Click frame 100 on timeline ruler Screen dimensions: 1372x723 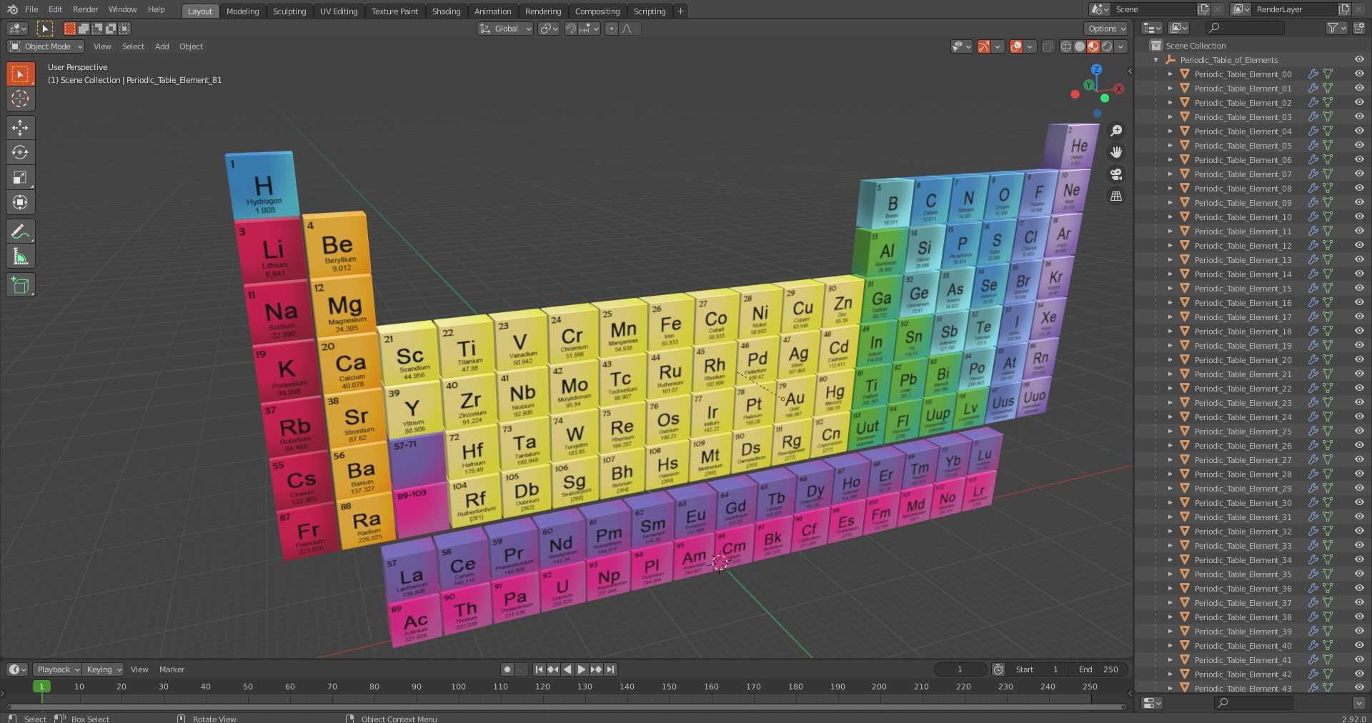pos(458,687)
